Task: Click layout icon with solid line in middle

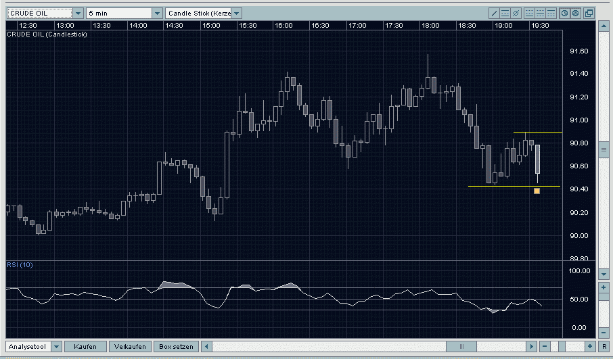Action: (x=541, y=14)
